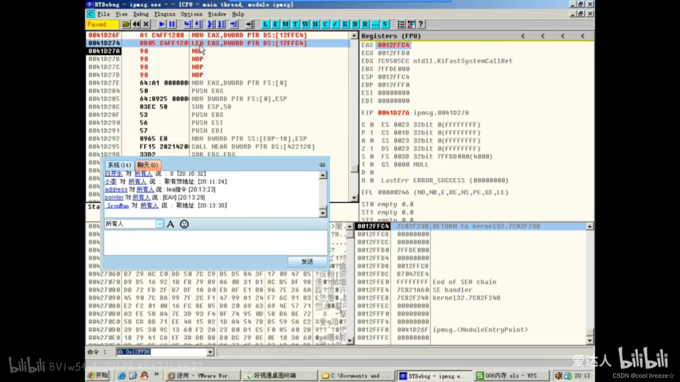The width and height of the screenshot is (680, 382).
Task: Open the Options menu
Action: (x=192, y=14)
